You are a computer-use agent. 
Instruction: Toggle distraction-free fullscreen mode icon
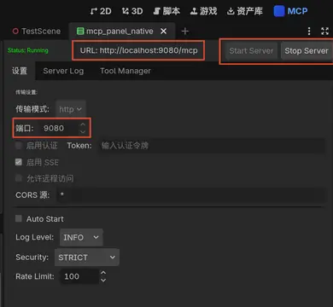[324, 31]
